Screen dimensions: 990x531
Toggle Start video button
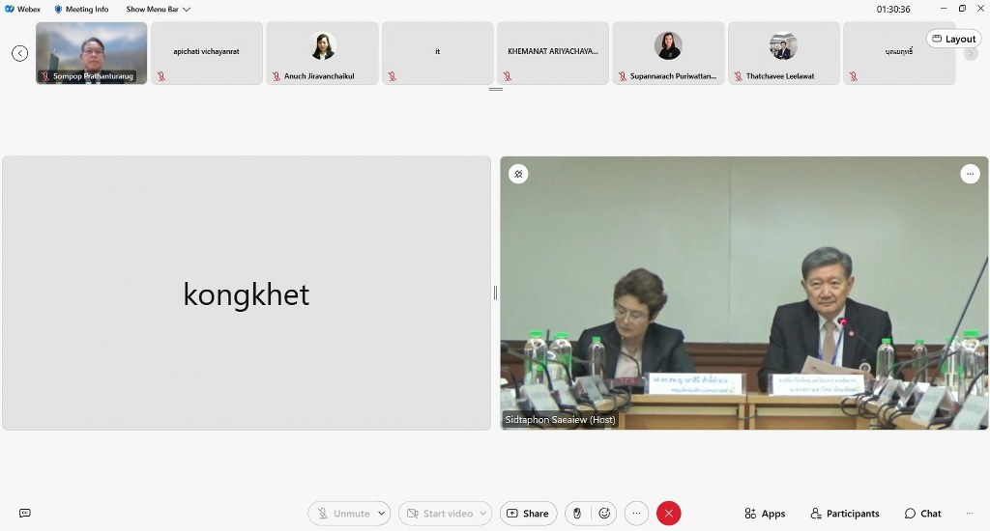[x=438, y=514]
